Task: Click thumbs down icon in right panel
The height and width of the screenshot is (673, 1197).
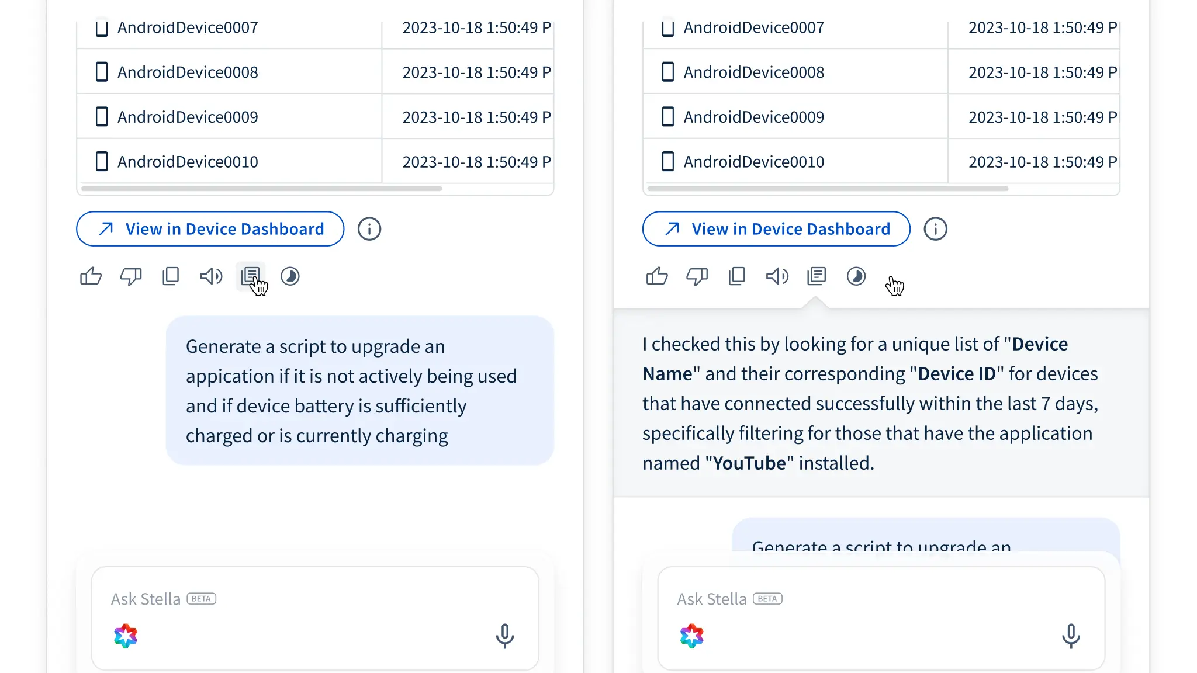Action: [697, 276]
